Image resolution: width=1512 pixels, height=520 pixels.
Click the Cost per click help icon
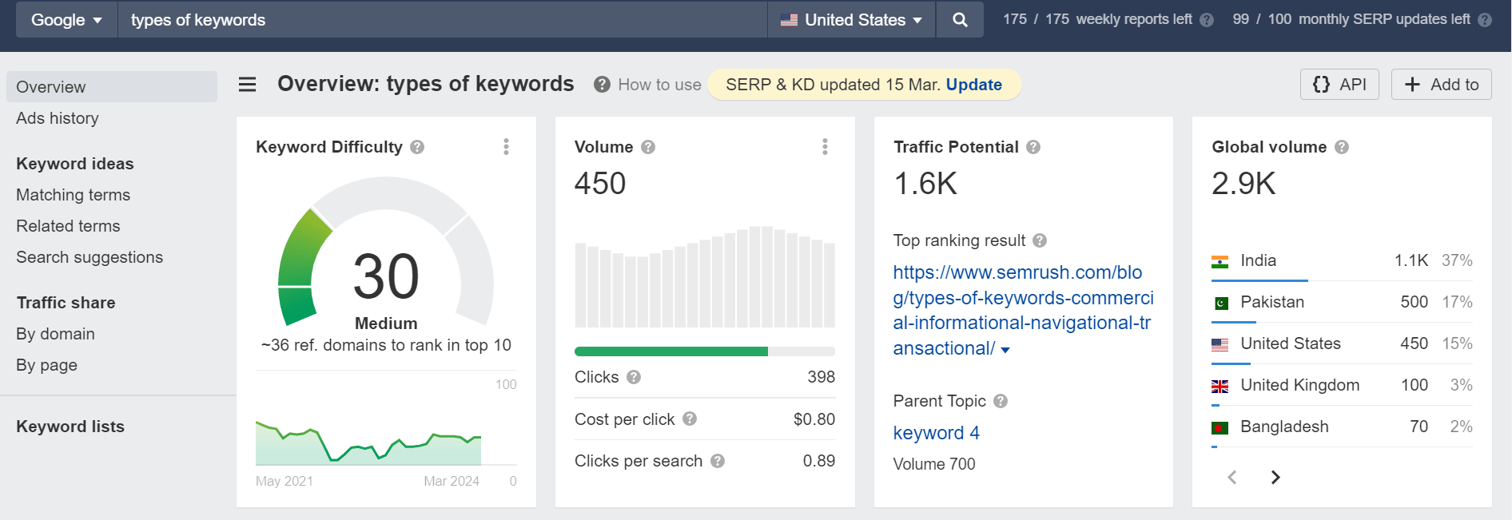pyautogui.click(x=690, y=419)
